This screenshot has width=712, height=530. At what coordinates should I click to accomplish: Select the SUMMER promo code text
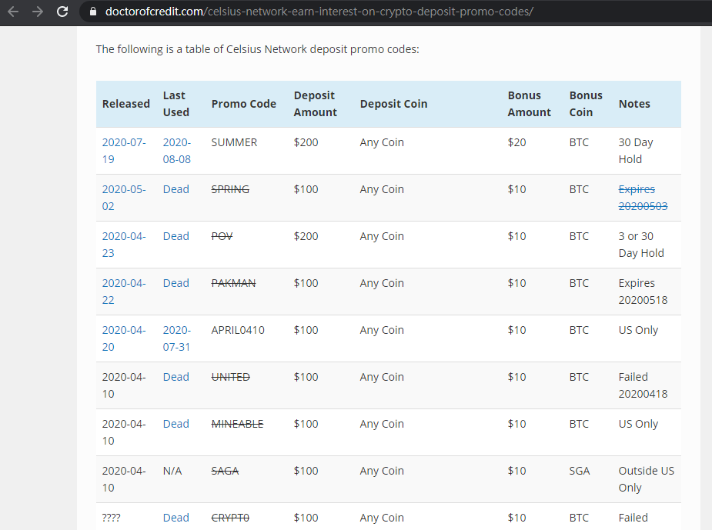234,142
